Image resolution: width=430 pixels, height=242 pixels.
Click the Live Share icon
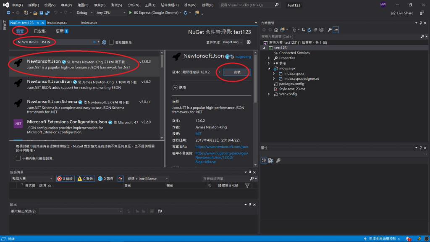pos(393,13)
